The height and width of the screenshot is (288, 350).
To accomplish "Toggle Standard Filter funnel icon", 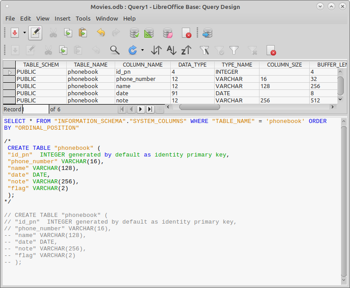I will tap(234, 50).
